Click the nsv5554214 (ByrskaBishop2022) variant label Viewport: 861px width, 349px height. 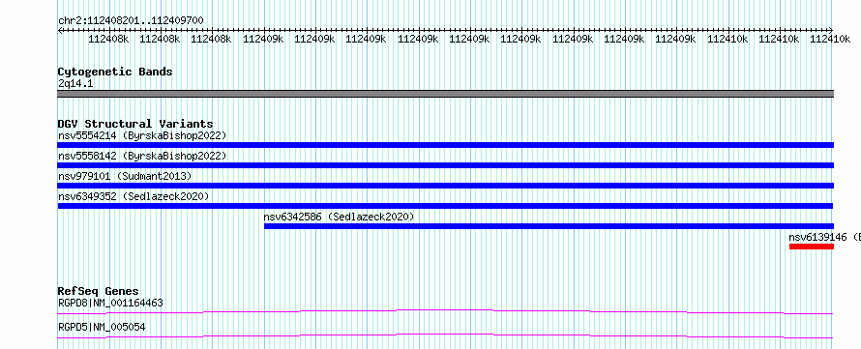tap(142, 135)
